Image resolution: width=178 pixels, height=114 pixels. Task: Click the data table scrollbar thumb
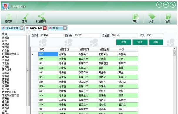(175, 53)
